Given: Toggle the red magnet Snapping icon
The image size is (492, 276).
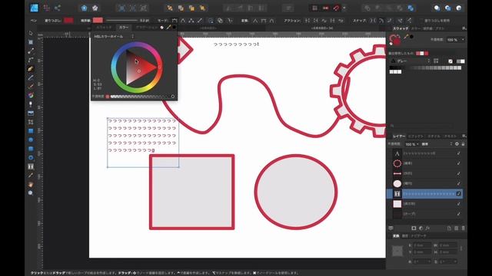Looking at the screenshot, I should [x=336, y=8].
